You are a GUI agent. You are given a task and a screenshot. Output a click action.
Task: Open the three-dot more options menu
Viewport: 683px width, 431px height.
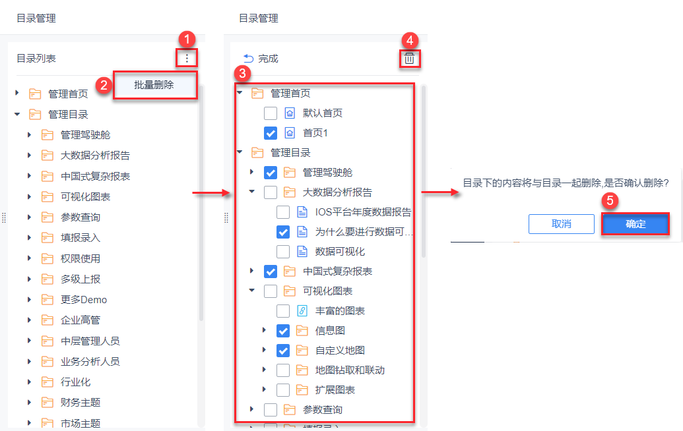pyautogui.click(x=187, y=58)
